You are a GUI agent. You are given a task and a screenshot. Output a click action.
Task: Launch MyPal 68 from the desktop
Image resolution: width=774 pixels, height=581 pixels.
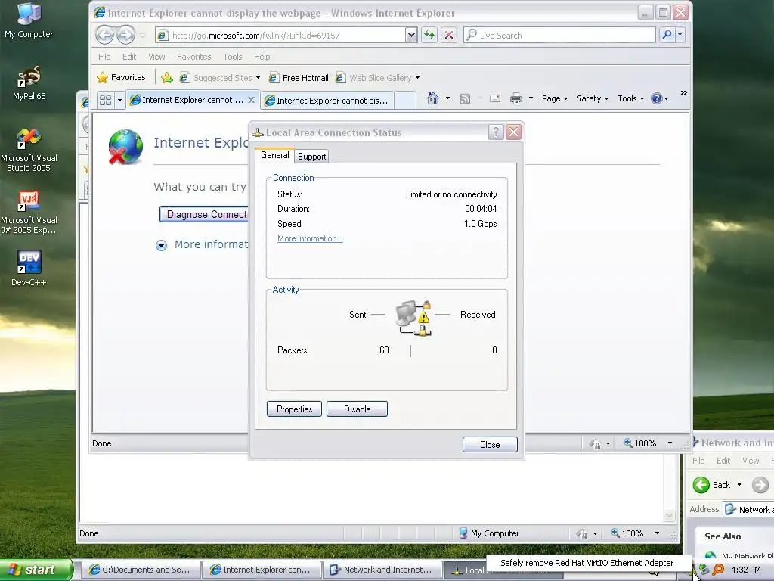[29, 83]
